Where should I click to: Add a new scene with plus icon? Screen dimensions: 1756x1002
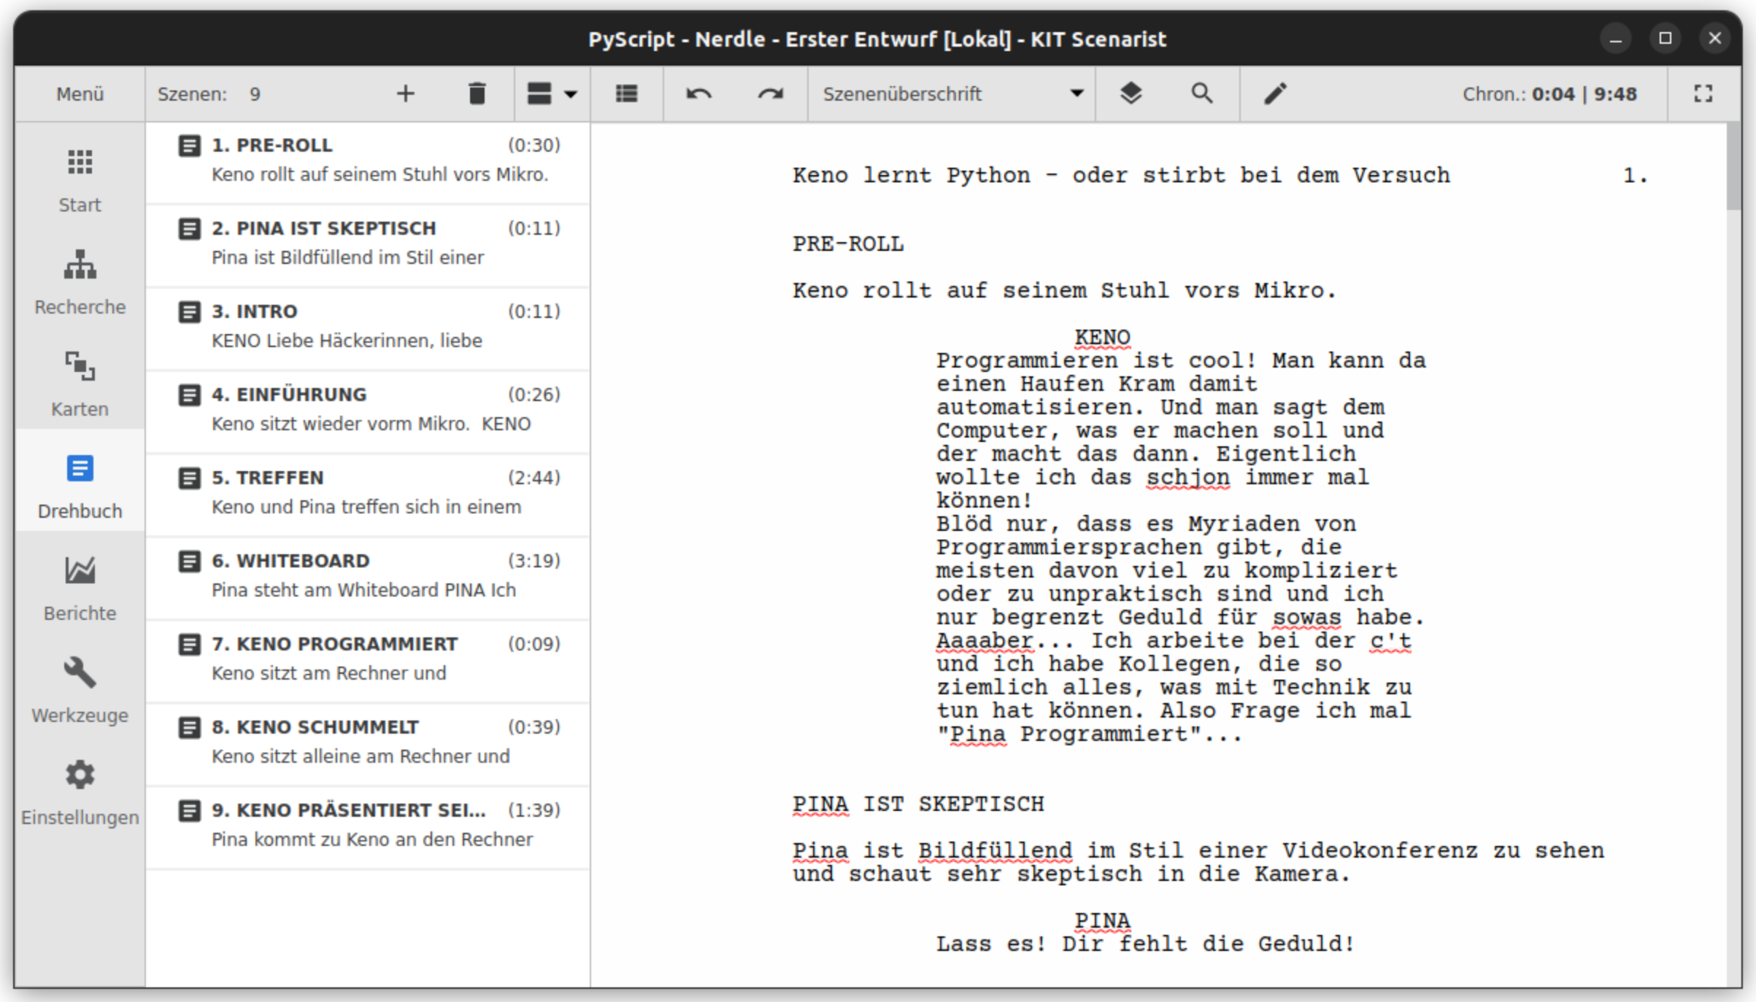point(405,94)
